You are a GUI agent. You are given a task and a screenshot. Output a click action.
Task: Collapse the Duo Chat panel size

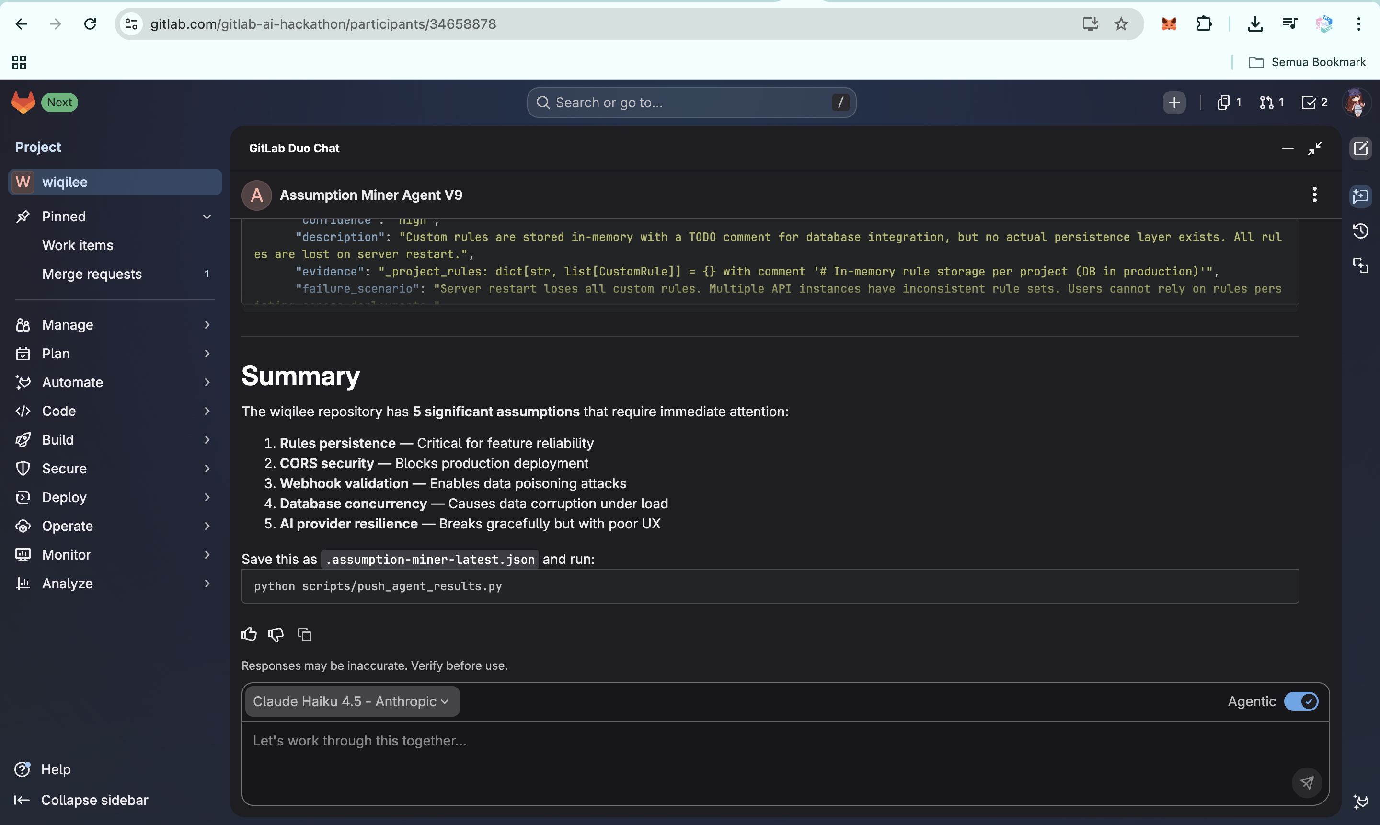click(1314, 149)
